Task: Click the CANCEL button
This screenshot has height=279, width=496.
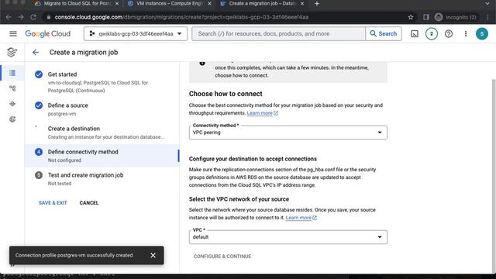Action: point(89,203)
